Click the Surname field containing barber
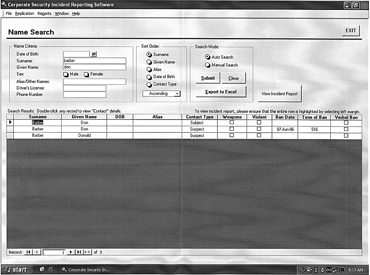The image size is (370, 275). [x=94, y=61]
